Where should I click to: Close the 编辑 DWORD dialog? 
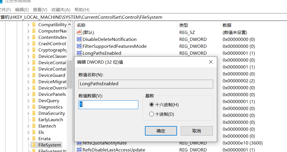pos(211,62)
